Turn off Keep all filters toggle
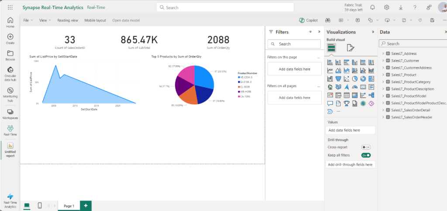Image resolution: width=447 pixels, height=211 pixels. [366, 155]
